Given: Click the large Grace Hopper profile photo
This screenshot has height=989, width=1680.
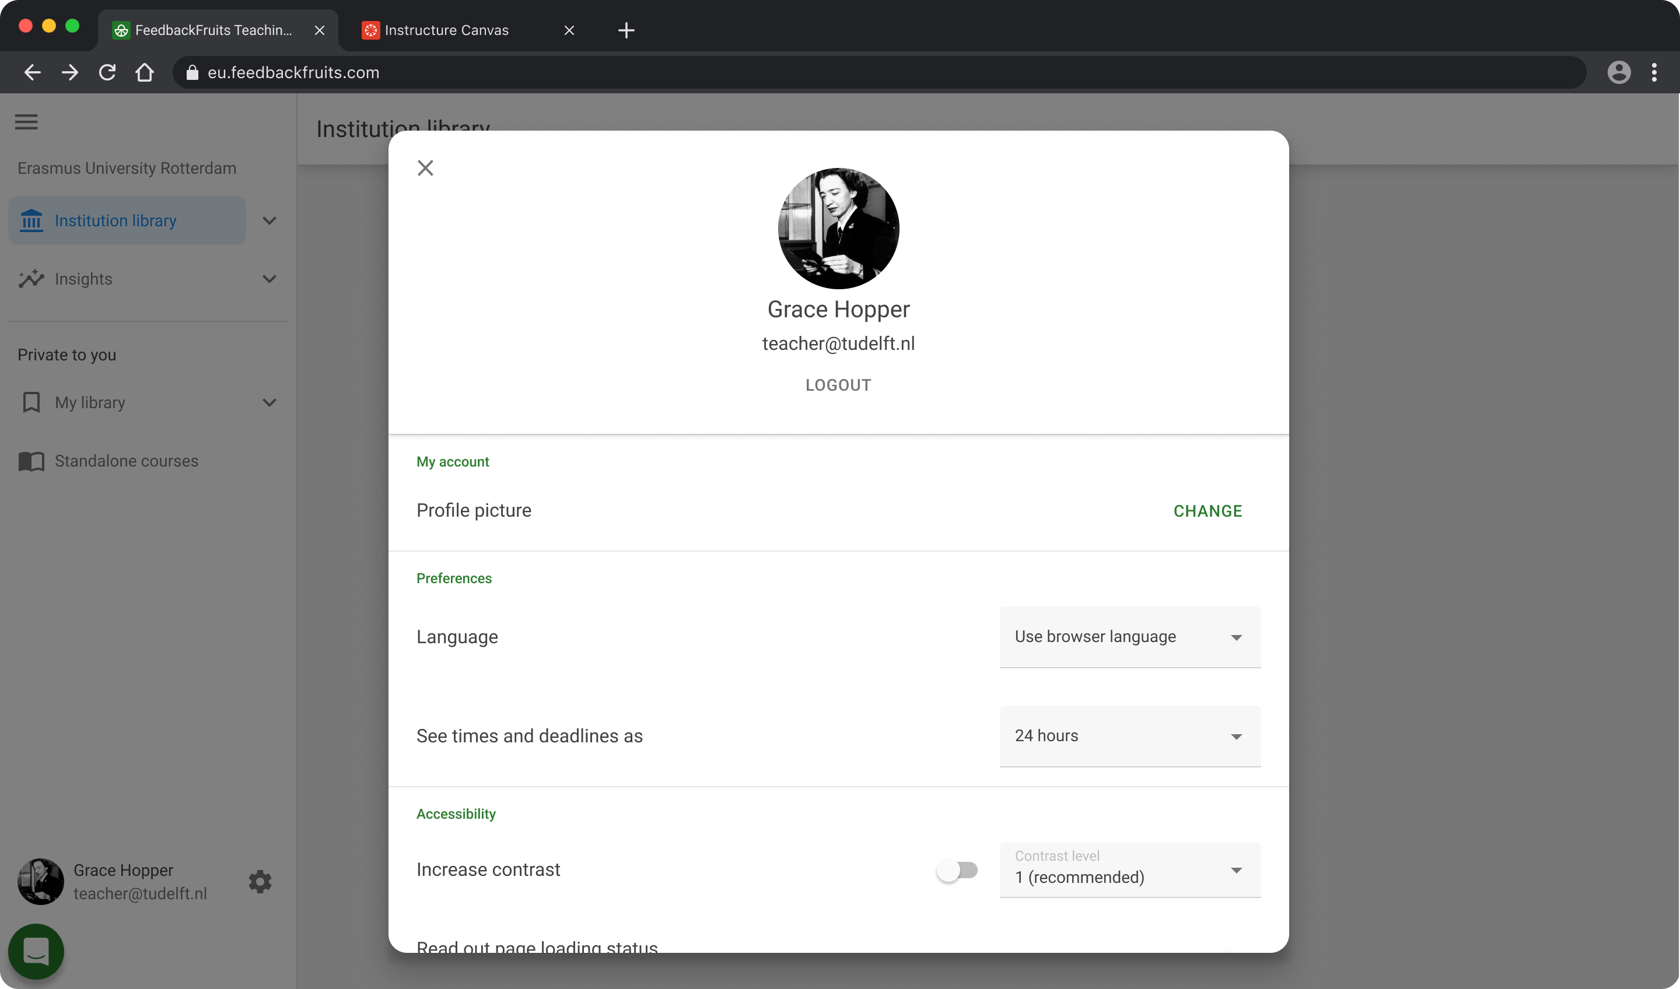Looking at the screenshot, I should pos(838,229).
